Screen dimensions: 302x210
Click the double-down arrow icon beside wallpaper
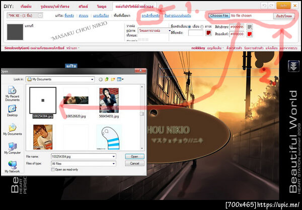click(x=293, y=66)
